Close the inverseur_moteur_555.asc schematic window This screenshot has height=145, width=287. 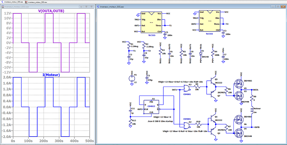[x=283, y=7]
